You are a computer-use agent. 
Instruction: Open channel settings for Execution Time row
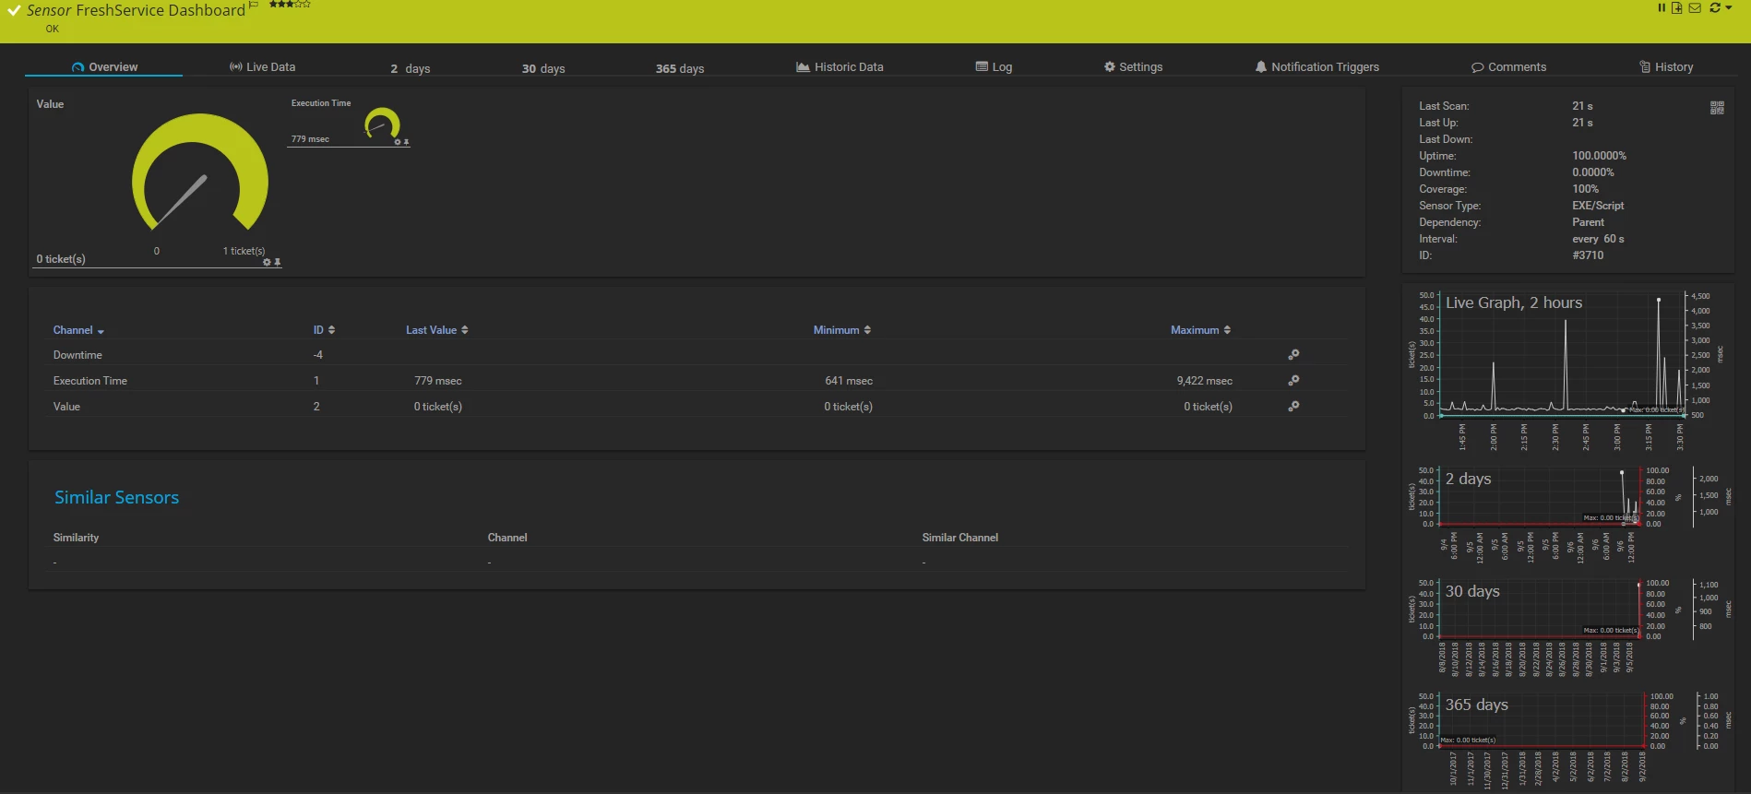[1293, 380]
